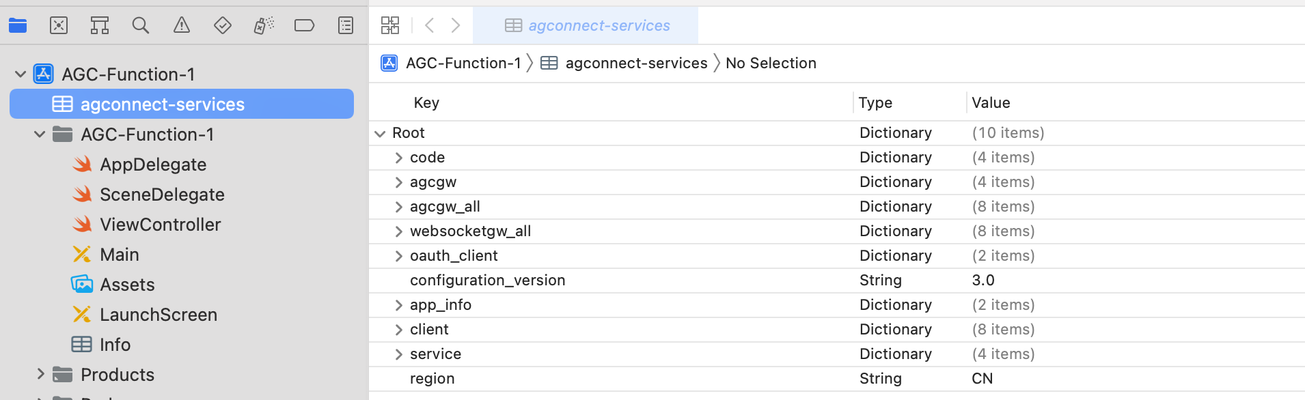The height and width of the screenshot is (400, 1305).
Task: Select the service dictionary row
Action: (435, 354)
